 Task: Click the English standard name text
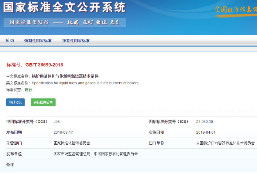point(85,83)
